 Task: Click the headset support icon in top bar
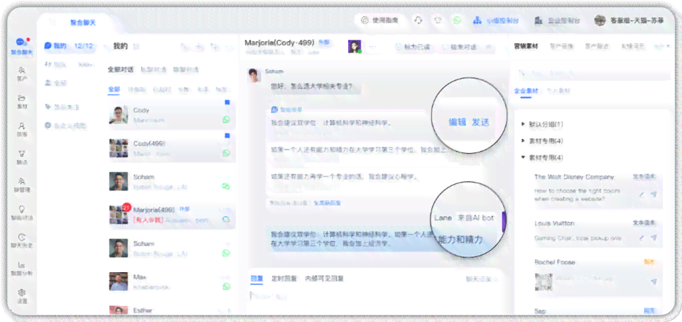pos(418,20)
